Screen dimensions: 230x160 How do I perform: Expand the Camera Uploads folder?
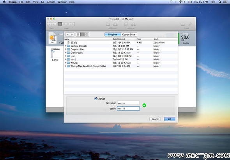[x=66, y=46]
